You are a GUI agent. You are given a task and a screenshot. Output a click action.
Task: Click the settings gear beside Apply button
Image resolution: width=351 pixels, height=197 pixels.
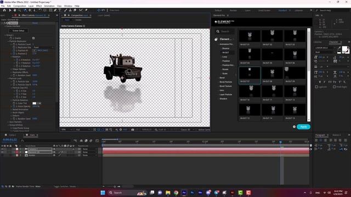(294, 126)
